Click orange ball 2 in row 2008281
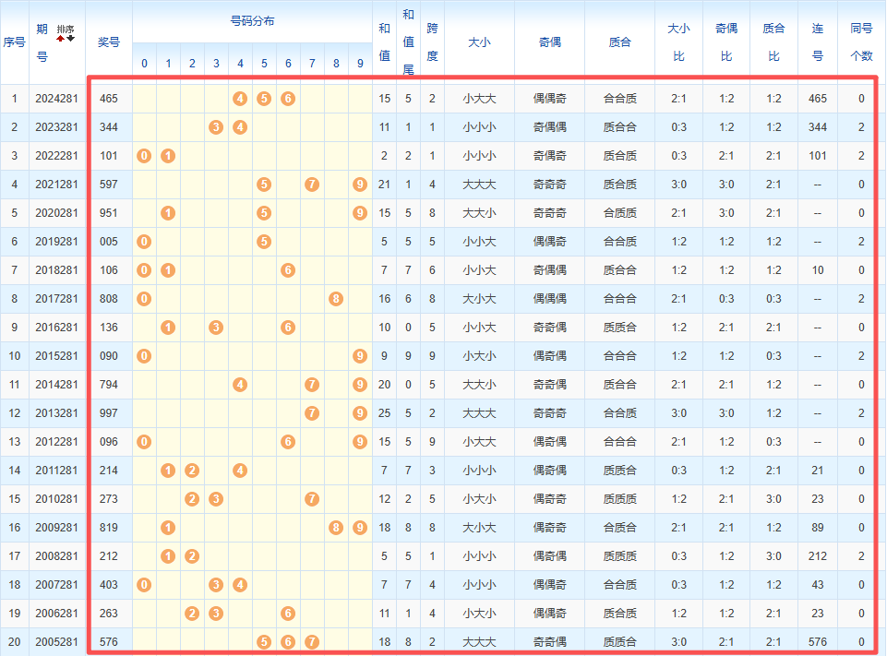The image size is (887, 656). click(192, 556)
